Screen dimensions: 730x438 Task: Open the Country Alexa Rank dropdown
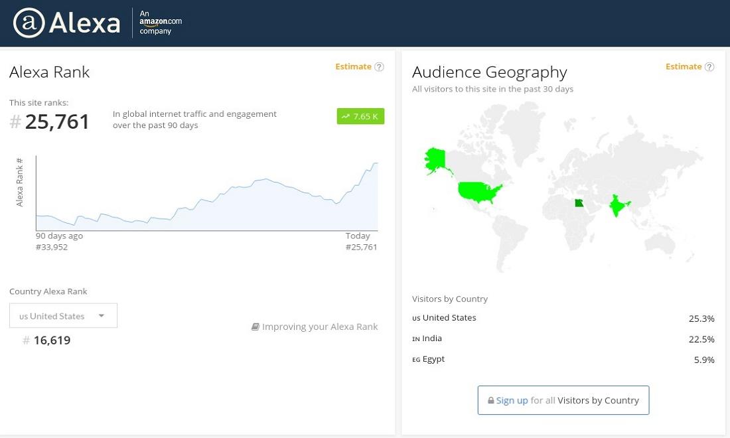pyautogui.click(x=63, y=315)
